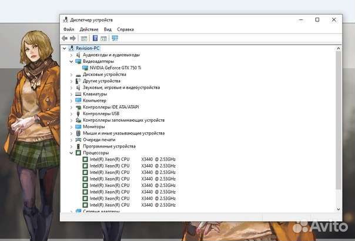Screen dimensions: 355x241
Task: Click the Device Manager title bar icon
Action: [66, 19]
